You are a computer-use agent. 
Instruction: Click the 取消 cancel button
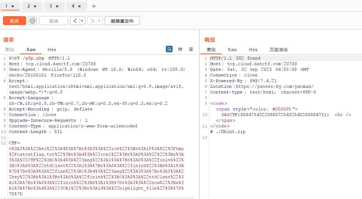pos(54,21)
